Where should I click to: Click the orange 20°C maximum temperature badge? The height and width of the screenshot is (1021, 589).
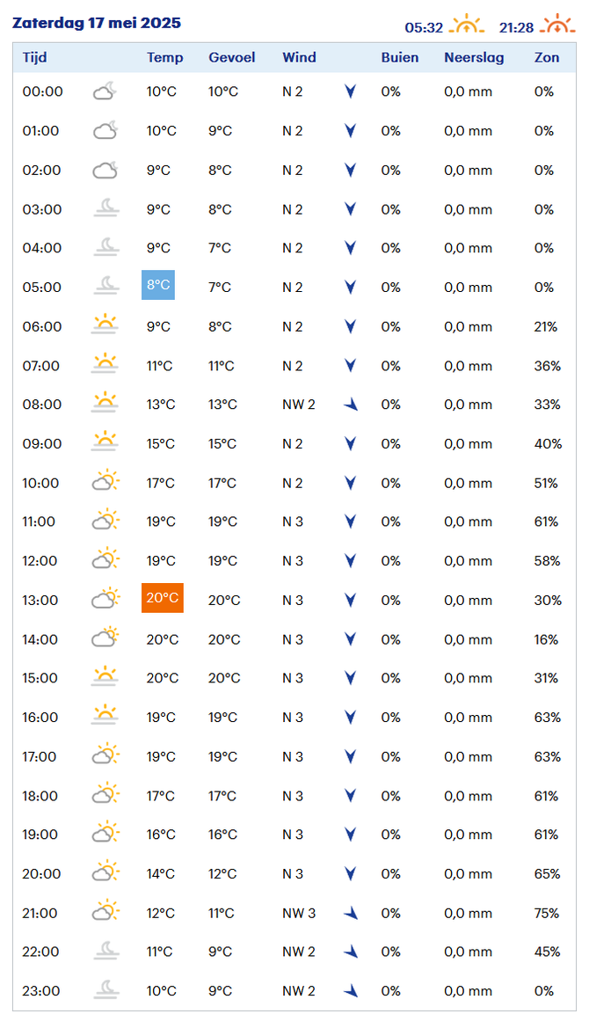point(162,598)
